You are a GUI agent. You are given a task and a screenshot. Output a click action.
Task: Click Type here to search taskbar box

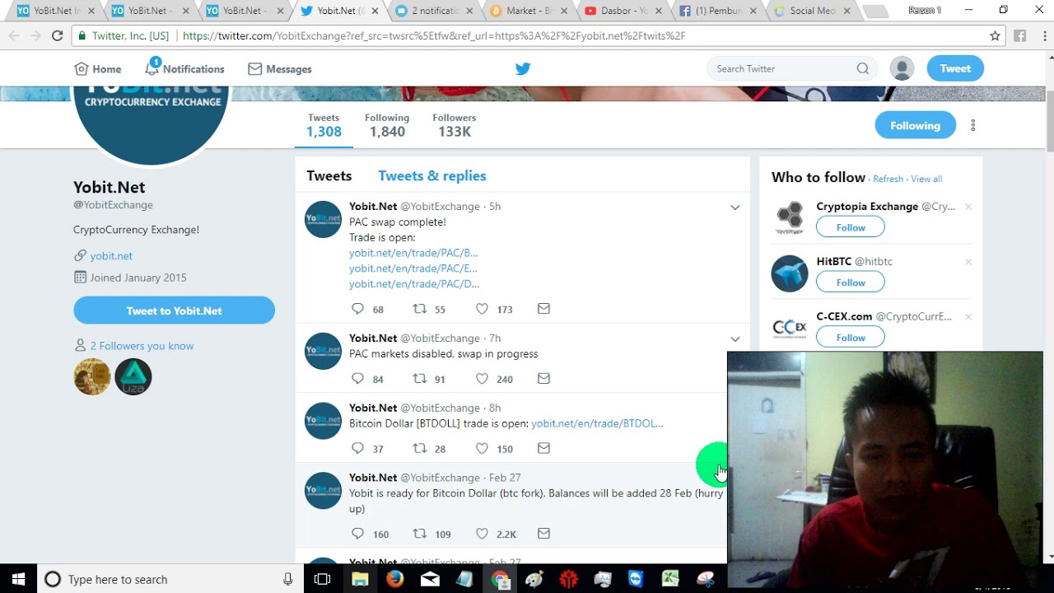(170, 579)
